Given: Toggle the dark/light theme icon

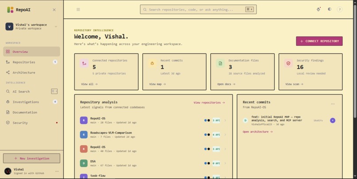Looking at the screenshot, I should (x=330, y=9).
